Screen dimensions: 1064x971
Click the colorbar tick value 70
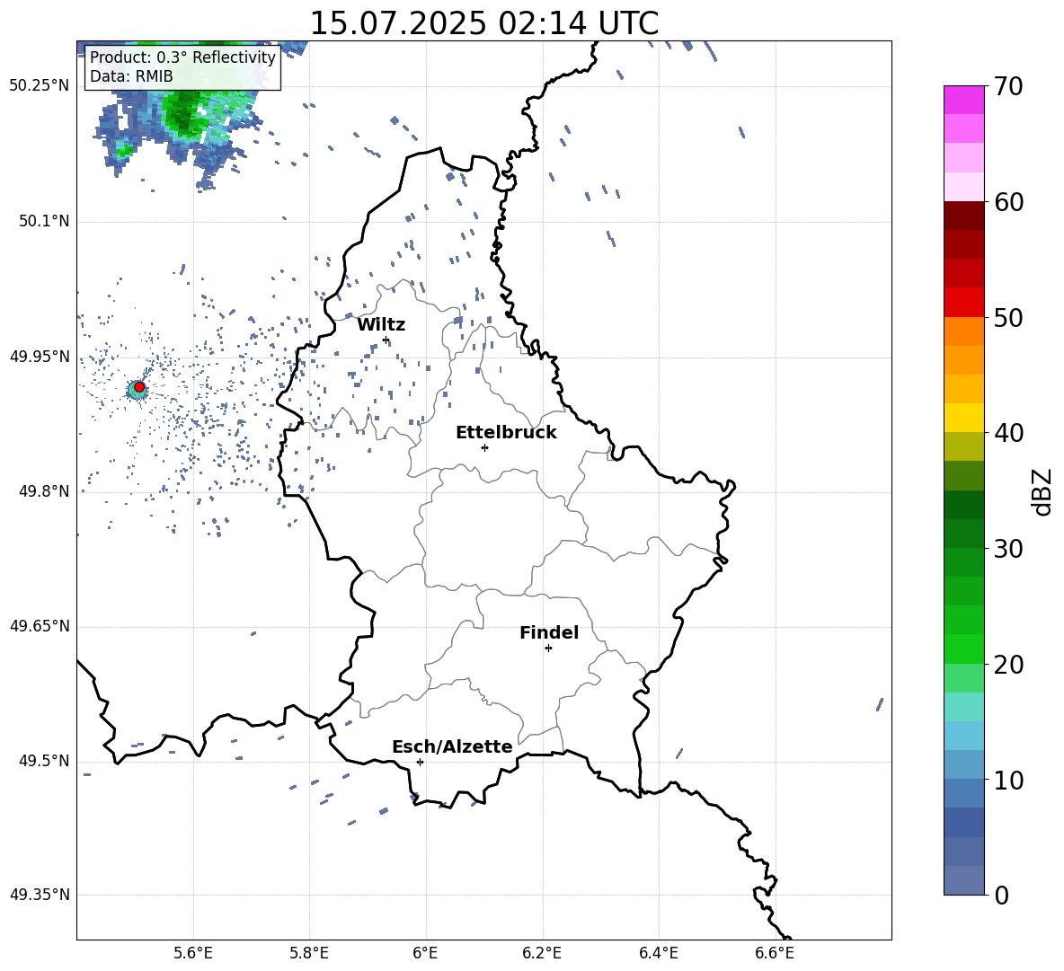coord(1008,87)
